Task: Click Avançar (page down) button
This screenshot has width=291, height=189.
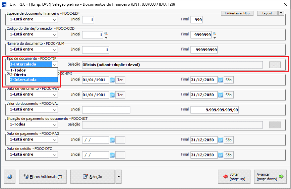Action: pyautogui.click(x=270, y=177)
